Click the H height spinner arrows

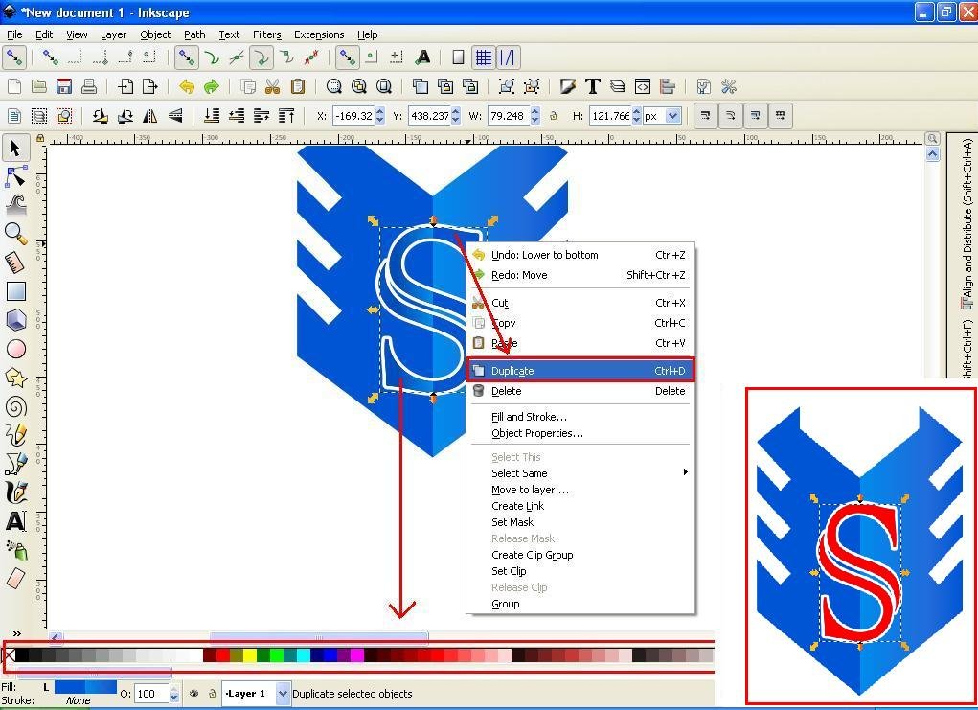click(x=637, y=116)
